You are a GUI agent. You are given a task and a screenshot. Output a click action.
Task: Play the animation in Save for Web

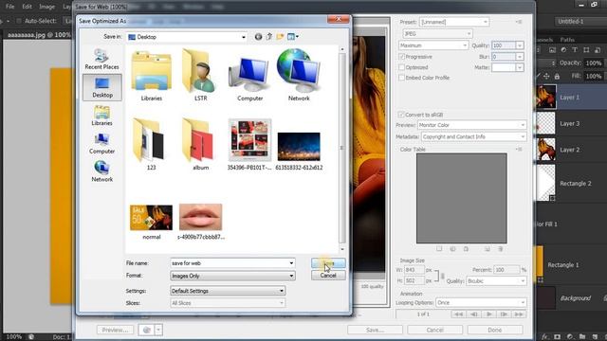coord(489,314)
